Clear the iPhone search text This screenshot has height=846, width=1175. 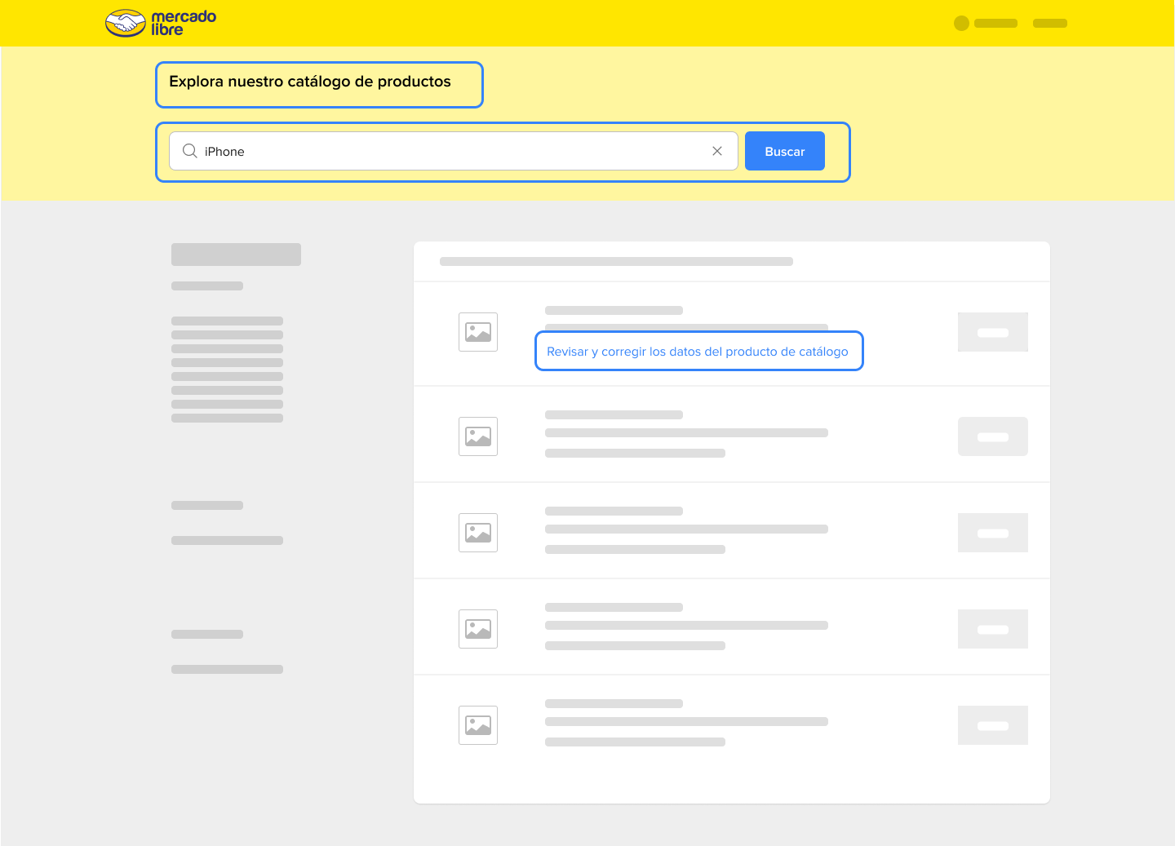717,151
